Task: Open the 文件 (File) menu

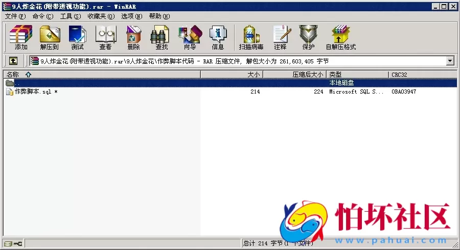Action: 15,16
